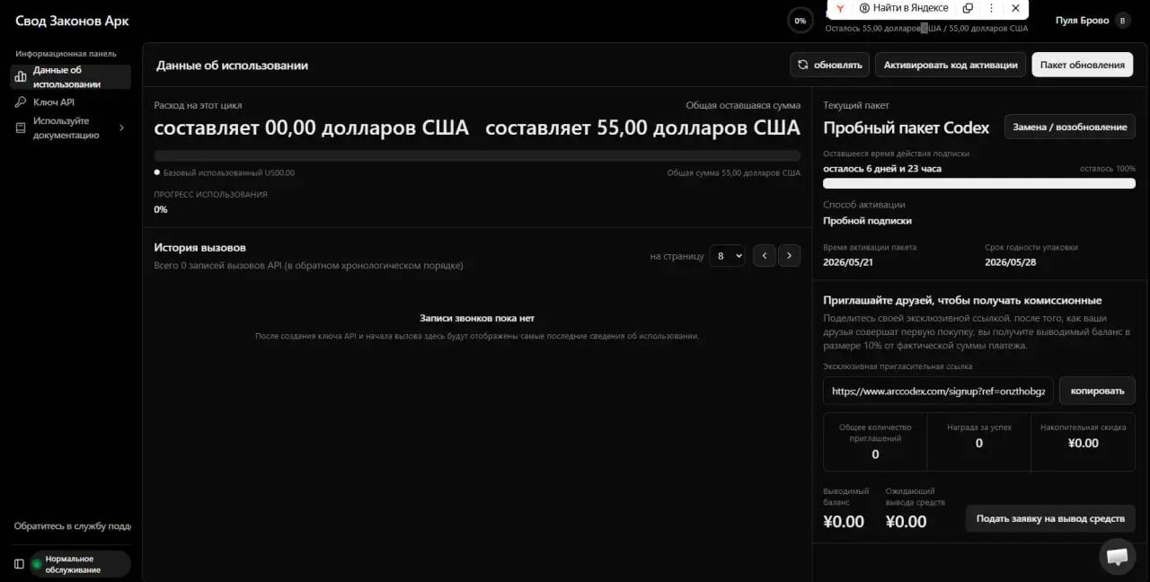
Task: Click ПРОГРЕСС ИСПОЛЬЗОВАНИЯ 0% value
Action: click(161, 209)
